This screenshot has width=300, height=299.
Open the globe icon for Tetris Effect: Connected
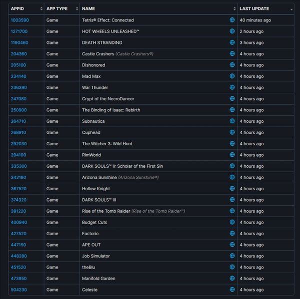[x=232, y=20]
